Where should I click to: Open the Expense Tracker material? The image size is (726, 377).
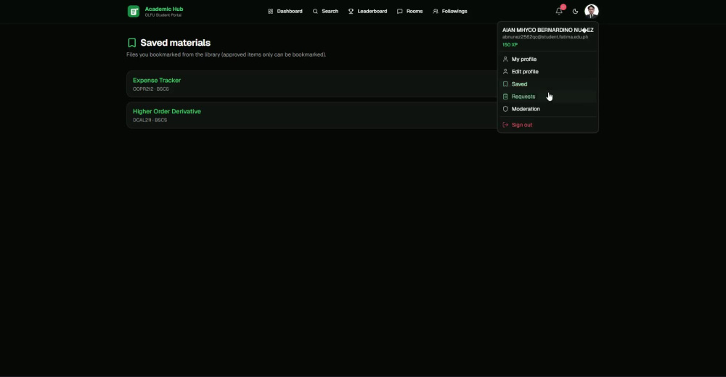tap(157, 80)
